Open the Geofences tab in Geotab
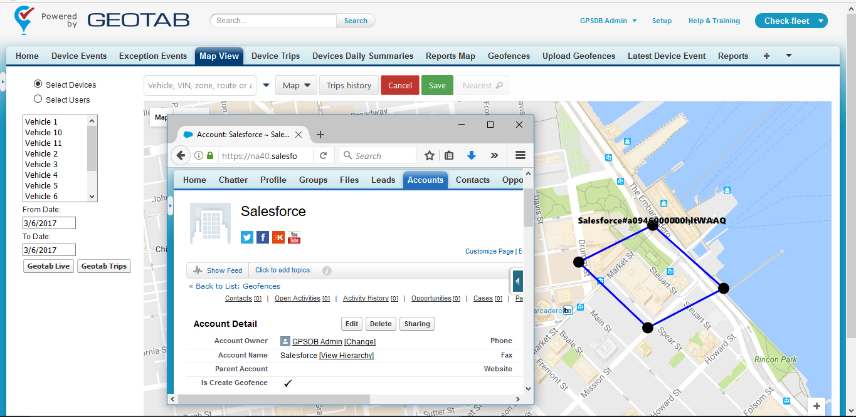Image resolution: width=856 pixels, height=417 pixels. pyautogui.click(x=508, y=56)
